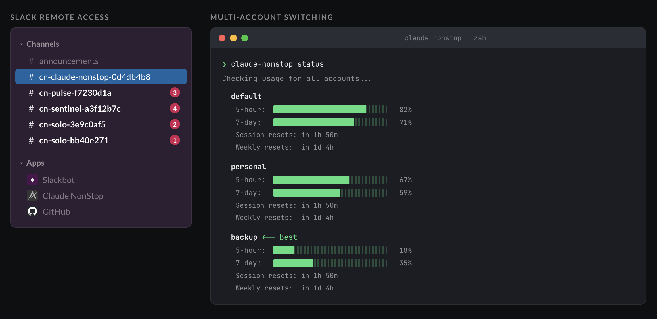This screenshot has height=319, width=657.
Task: Open the Slackbot app label
Action: point(58,180)
